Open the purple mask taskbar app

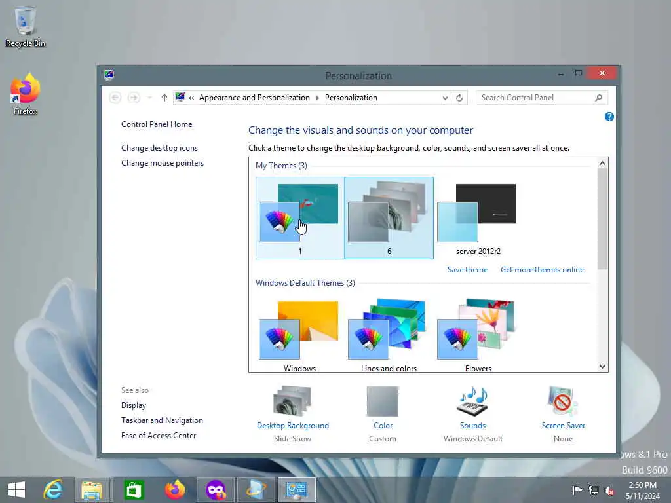click(x=215, y=490)
